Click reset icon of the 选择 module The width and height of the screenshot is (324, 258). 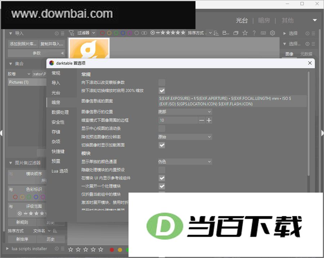(x=307, y=33)
